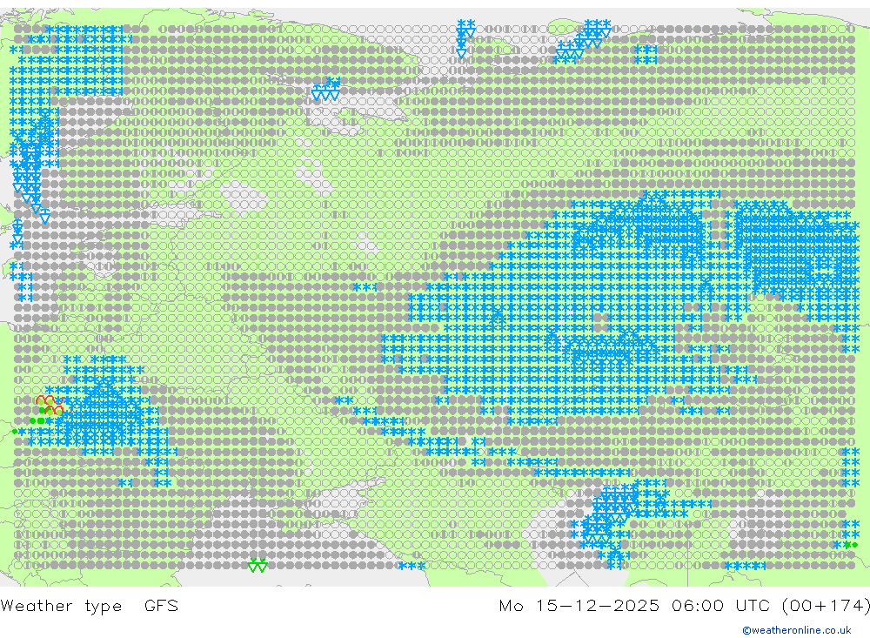870x638 pixels.
Task: Click the green shower triangle symbols at the map bottom
Action: pyautogui.click(x=258, y=565)
